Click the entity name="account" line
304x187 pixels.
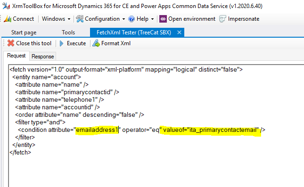pyautogui.click(x=47, y=77)
